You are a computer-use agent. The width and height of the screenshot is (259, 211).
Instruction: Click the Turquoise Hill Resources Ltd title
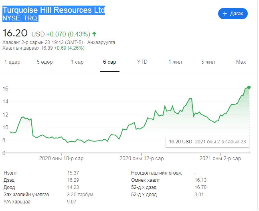tap(54, 10)
